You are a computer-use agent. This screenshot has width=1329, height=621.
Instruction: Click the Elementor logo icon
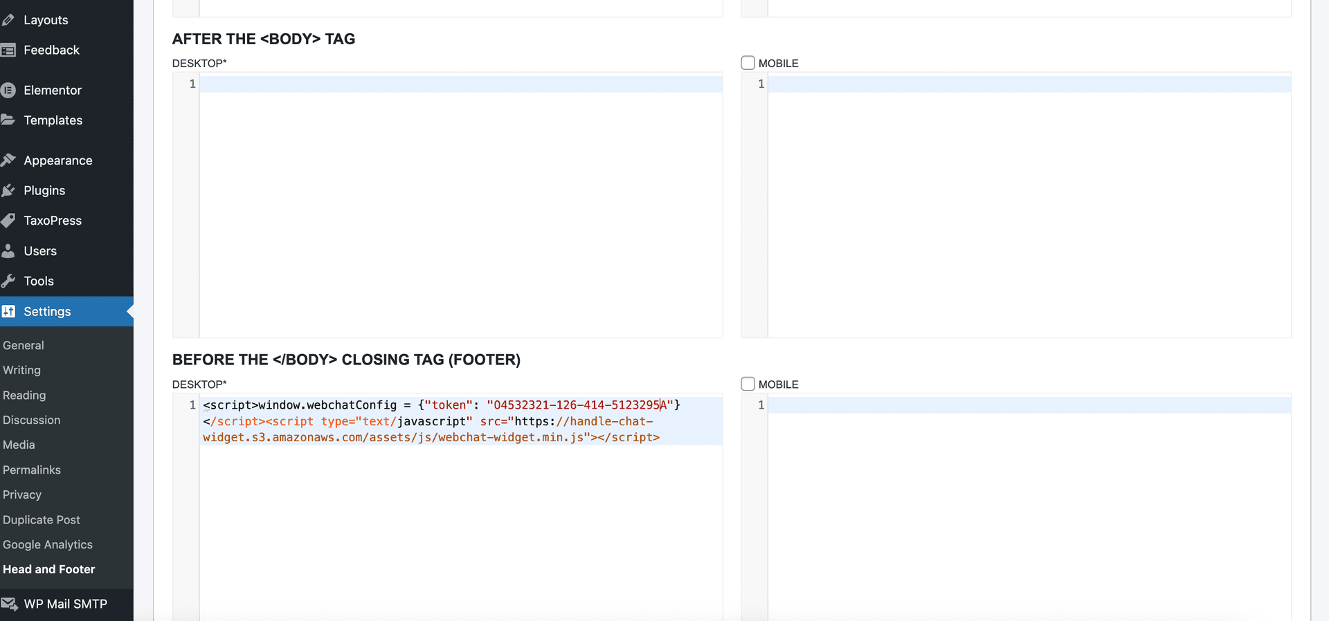pyautogui.click(x=8, y=90)
